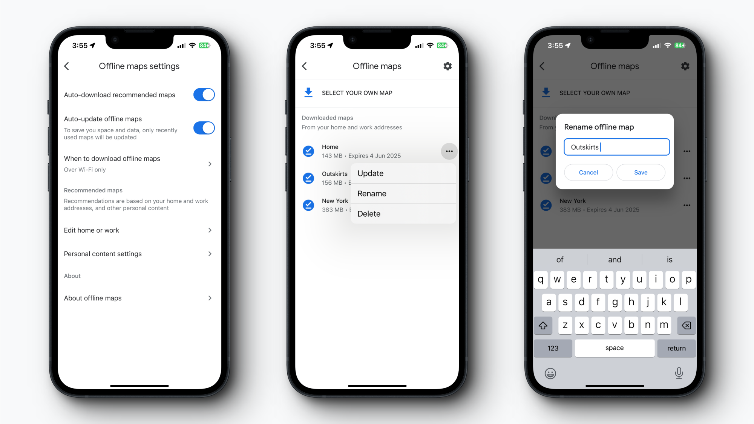754x424 pixels.
Task: Click Cancel in the Rename offline map dialog
Action: point(588,172)
